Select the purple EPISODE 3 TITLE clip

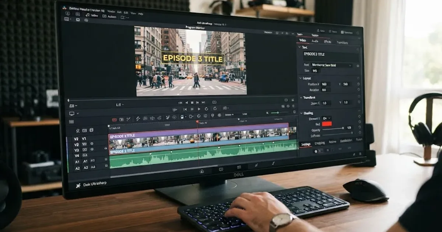tap(198, 131)
